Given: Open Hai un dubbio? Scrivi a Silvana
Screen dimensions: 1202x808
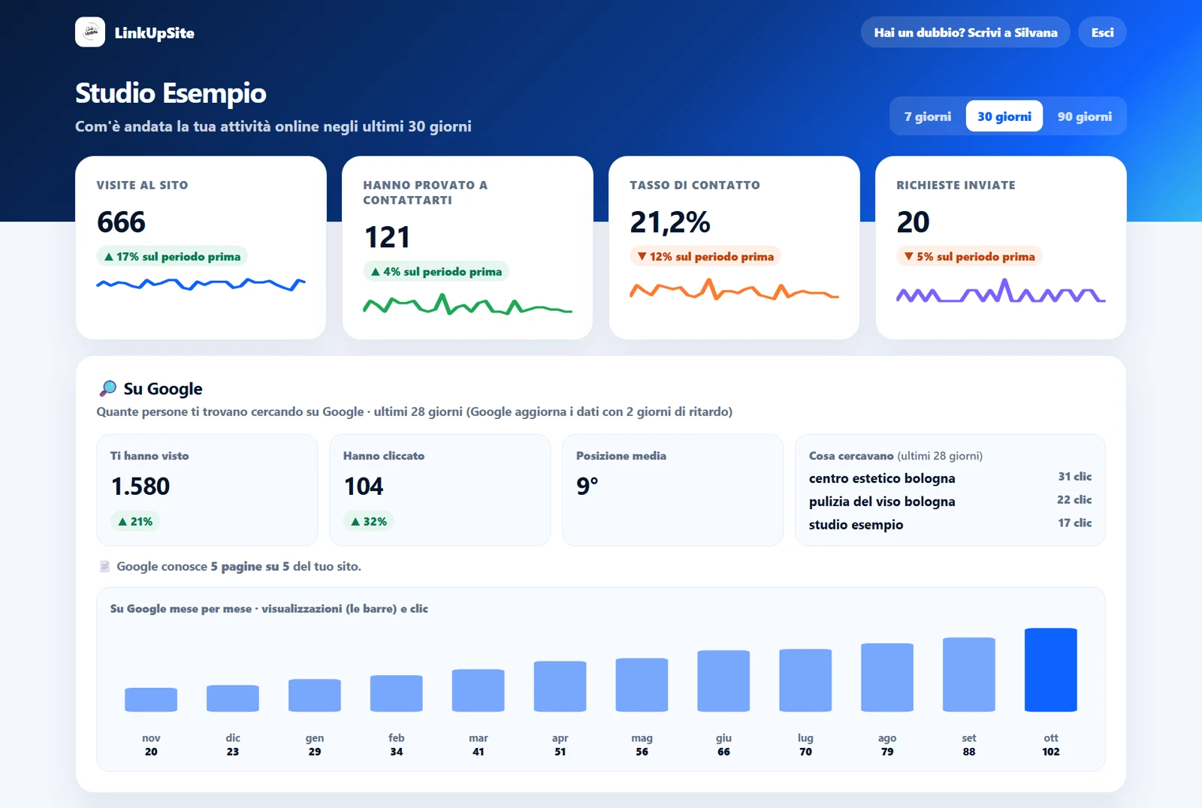Looking at the screenshot, I should (x=965, y=32).
